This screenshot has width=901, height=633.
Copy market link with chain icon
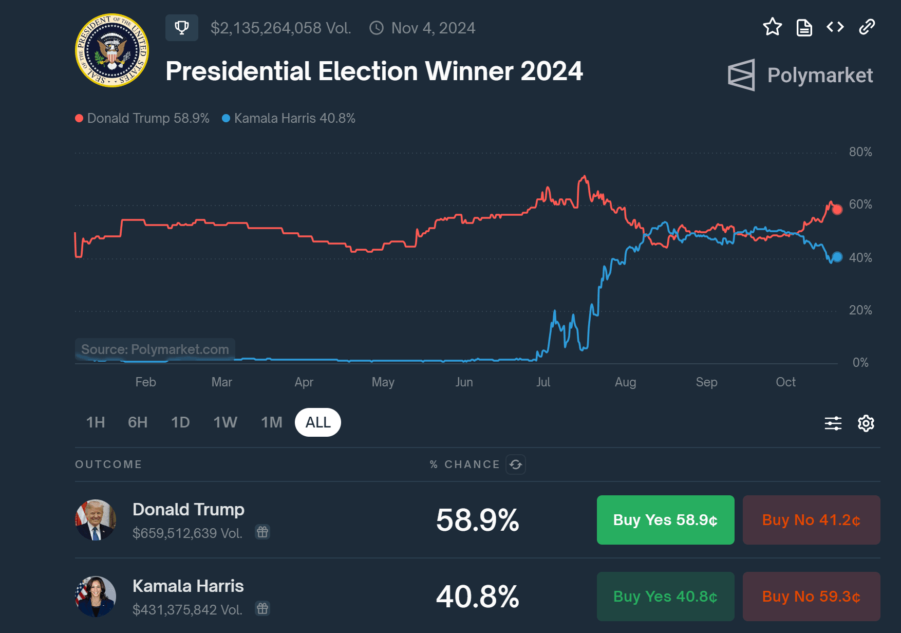867,27
